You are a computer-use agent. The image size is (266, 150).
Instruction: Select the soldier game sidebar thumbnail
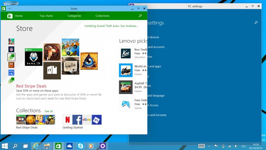pos(11,42)
